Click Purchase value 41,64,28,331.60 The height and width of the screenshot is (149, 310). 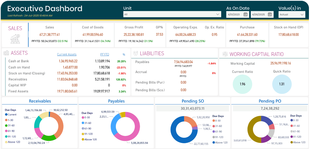(247, 35)
